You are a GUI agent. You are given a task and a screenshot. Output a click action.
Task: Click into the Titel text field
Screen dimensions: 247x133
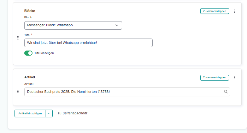pos(88,43)
